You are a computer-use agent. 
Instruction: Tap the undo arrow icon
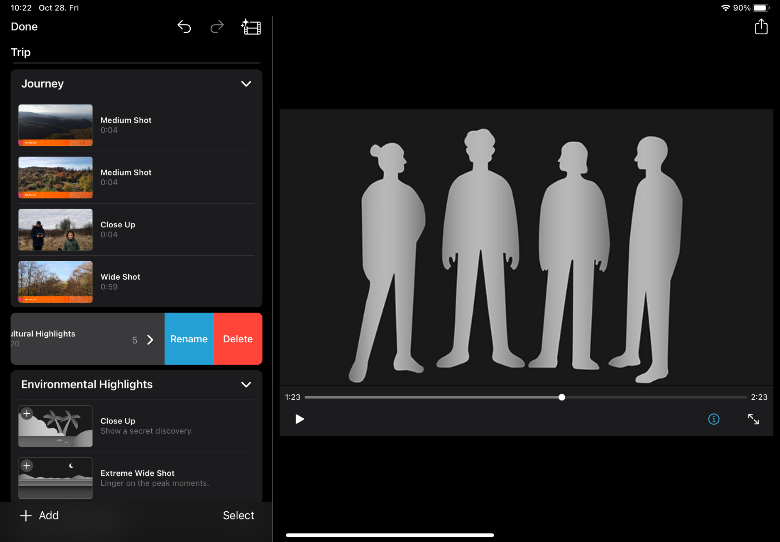tap(184, 27)
